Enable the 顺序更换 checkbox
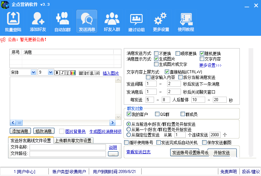The height and width of the screenshot is (176, 261). click(178, 53)
